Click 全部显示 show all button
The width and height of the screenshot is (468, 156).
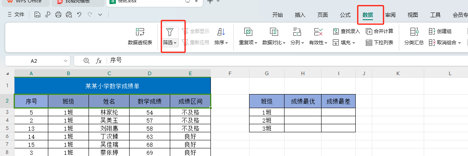pos(196,31)
